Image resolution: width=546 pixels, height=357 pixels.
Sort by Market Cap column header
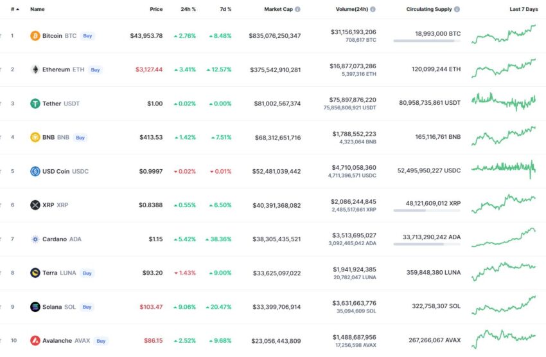[278, 9]
